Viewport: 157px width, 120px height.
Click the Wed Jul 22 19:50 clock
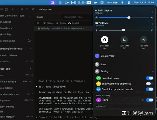click(144, 3)
